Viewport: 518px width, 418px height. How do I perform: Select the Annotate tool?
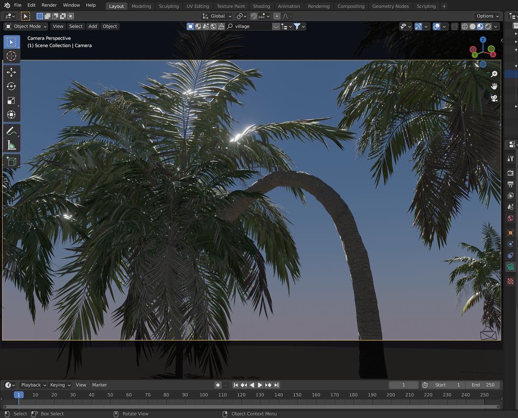[11, 131]
